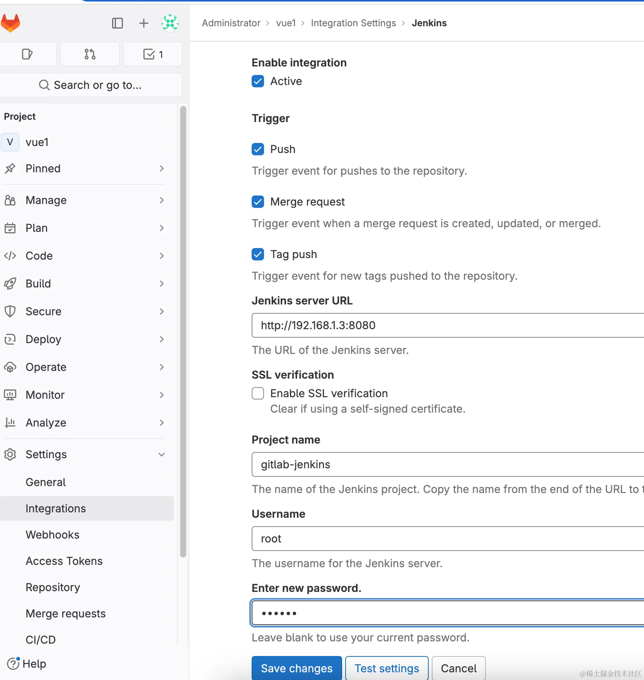Toggle the Push trigger checkbox
644x680 pixels.
click(x=258, y=149)
